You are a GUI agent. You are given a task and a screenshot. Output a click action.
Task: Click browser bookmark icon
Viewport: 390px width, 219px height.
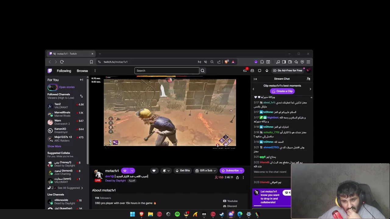[91, 62]
